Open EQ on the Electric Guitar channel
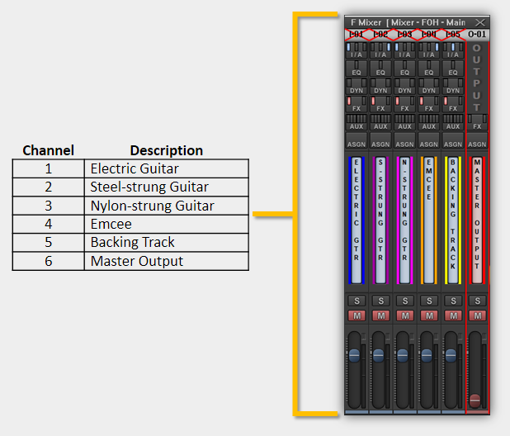Image resolution: width=510 pixels, height=436 pixels. (x=357, y=73)
